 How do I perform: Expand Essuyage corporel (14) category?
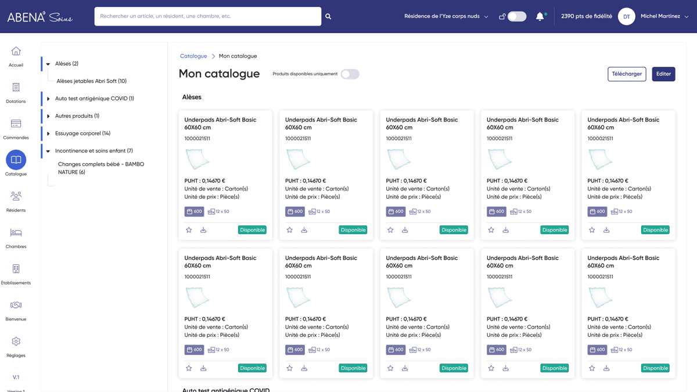(x=48, y=134)
